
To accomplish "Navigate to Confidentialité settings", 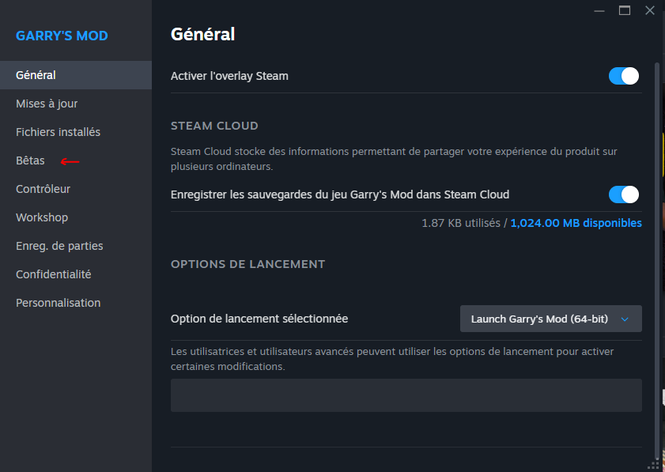I will click(54, 274).
